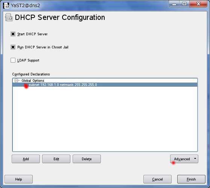Delete the selected declaration
Viewport: 210px width, 188px height.
(87, 159)
